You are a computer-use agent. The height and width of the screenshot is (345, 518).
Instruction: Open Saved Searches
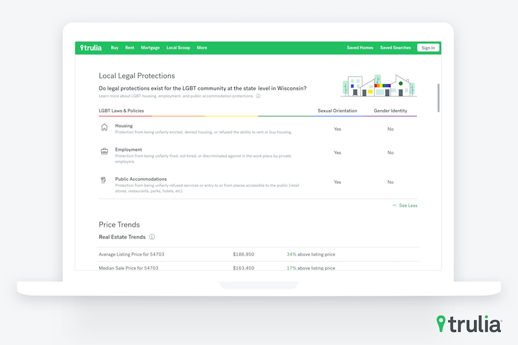pyautogui.click(x=395, y=48)
